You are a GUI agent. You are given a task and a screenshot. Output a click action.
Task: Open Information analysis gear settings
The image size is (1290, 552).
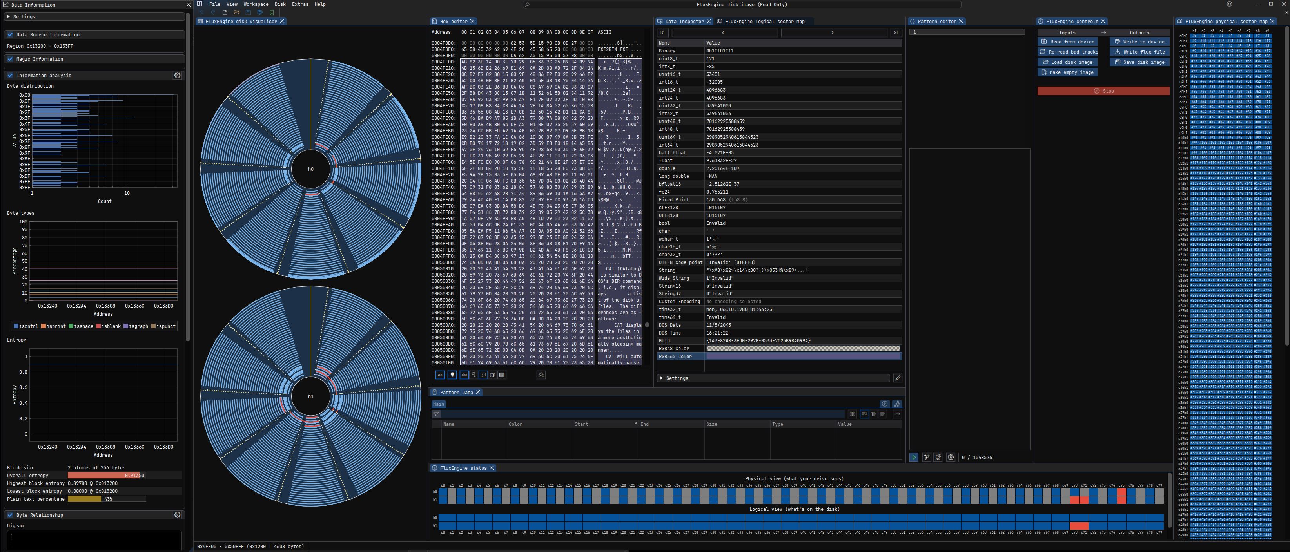coord(177,75)
